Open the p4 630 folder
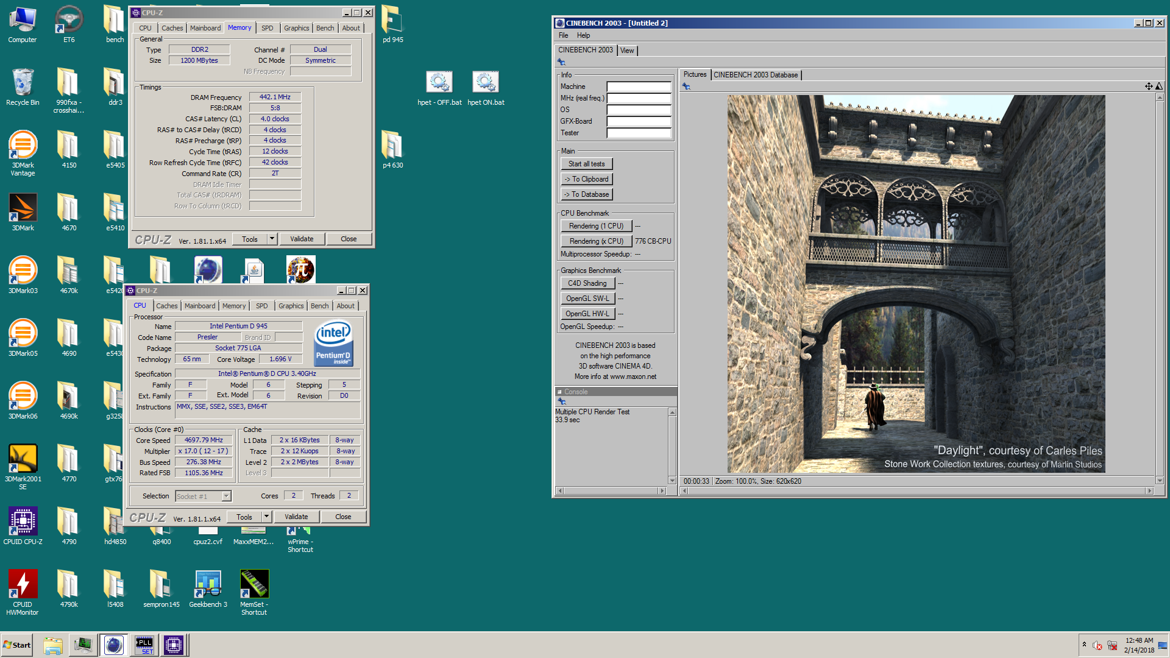Image resolution: width=1170 pixels, height=658 pixels. [x=392, y=150]
